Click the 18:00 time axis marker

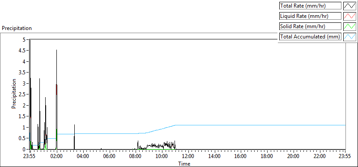coord(267,157)
